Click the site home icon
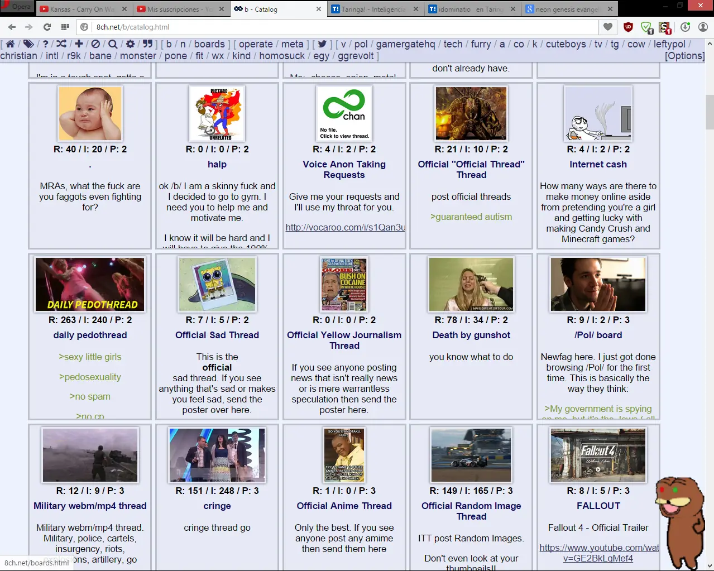The width and height of the screenshot is (714, 571). [10, 44]
